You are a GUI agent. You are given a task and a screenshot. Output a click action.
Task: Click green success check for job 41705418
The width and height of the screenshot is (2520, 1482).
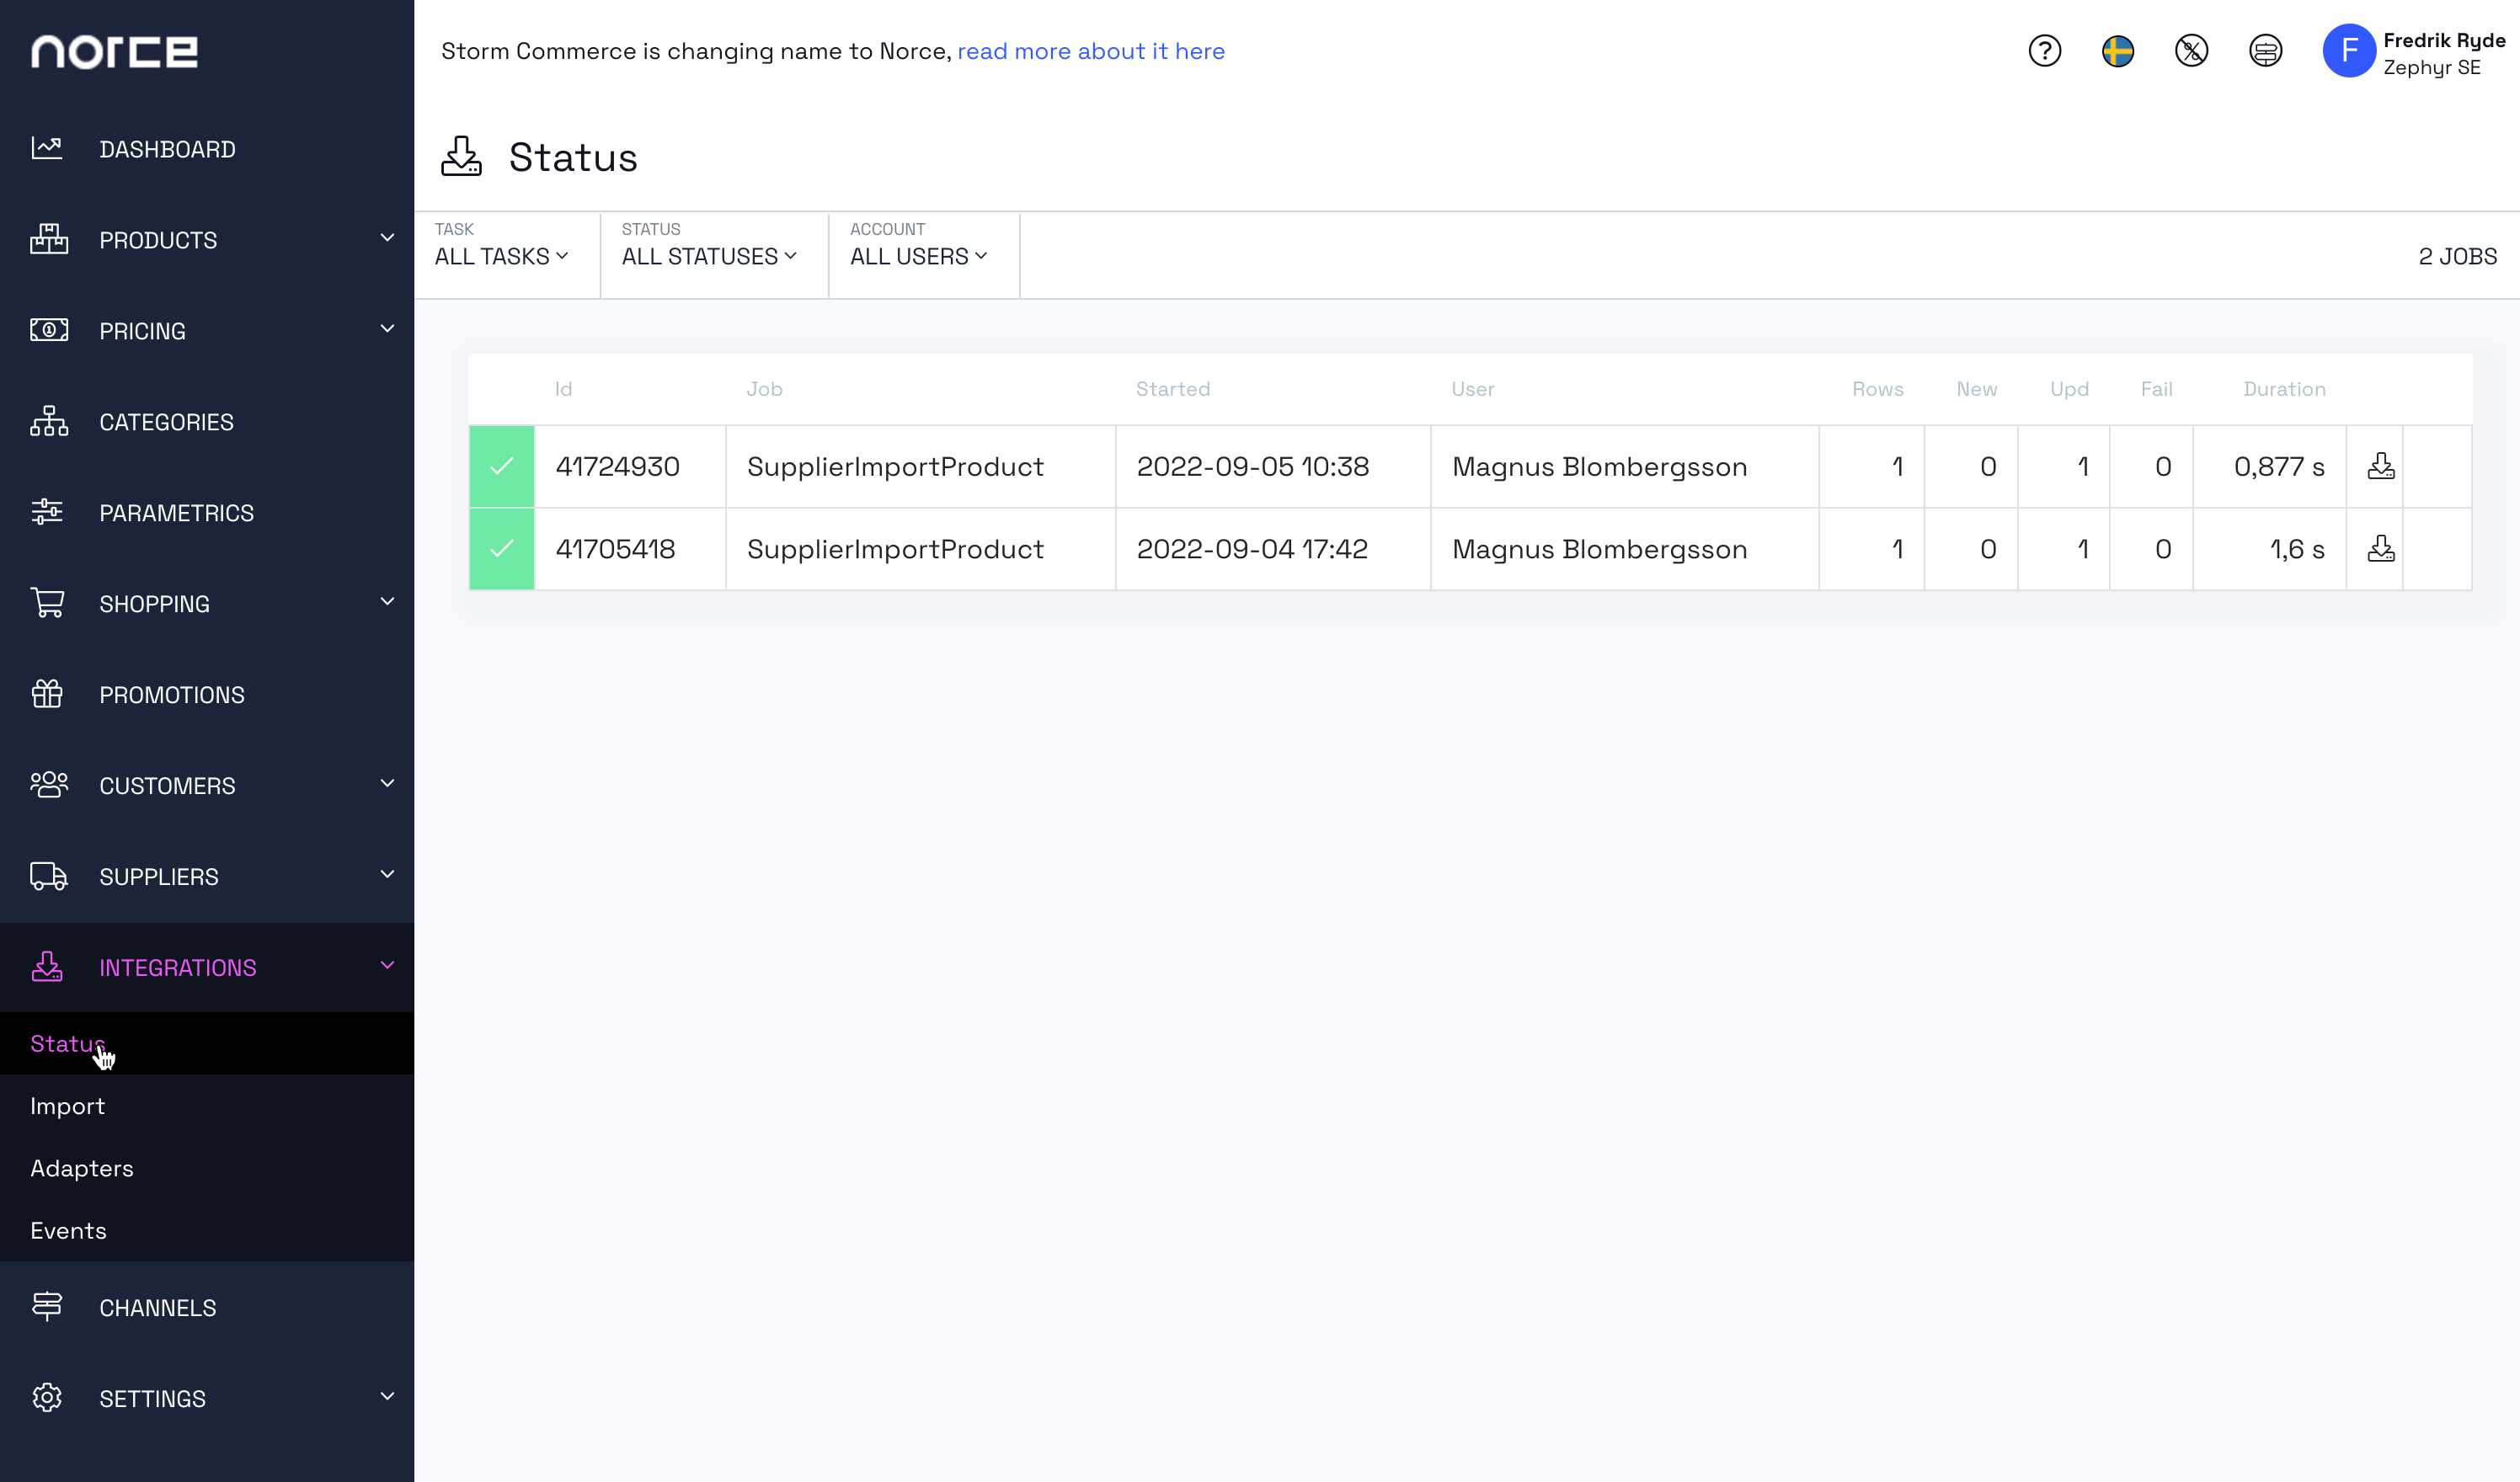point(501,548)
